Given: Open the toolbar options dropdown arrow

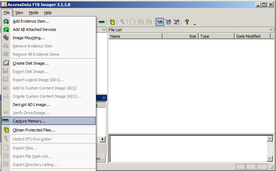Looking at the screenshot, I should [x=195, y=24].
